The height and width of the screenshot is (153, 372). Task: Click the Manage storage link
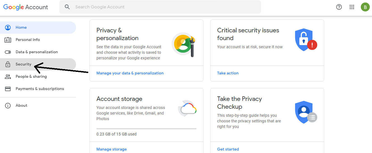click(112, 149)
